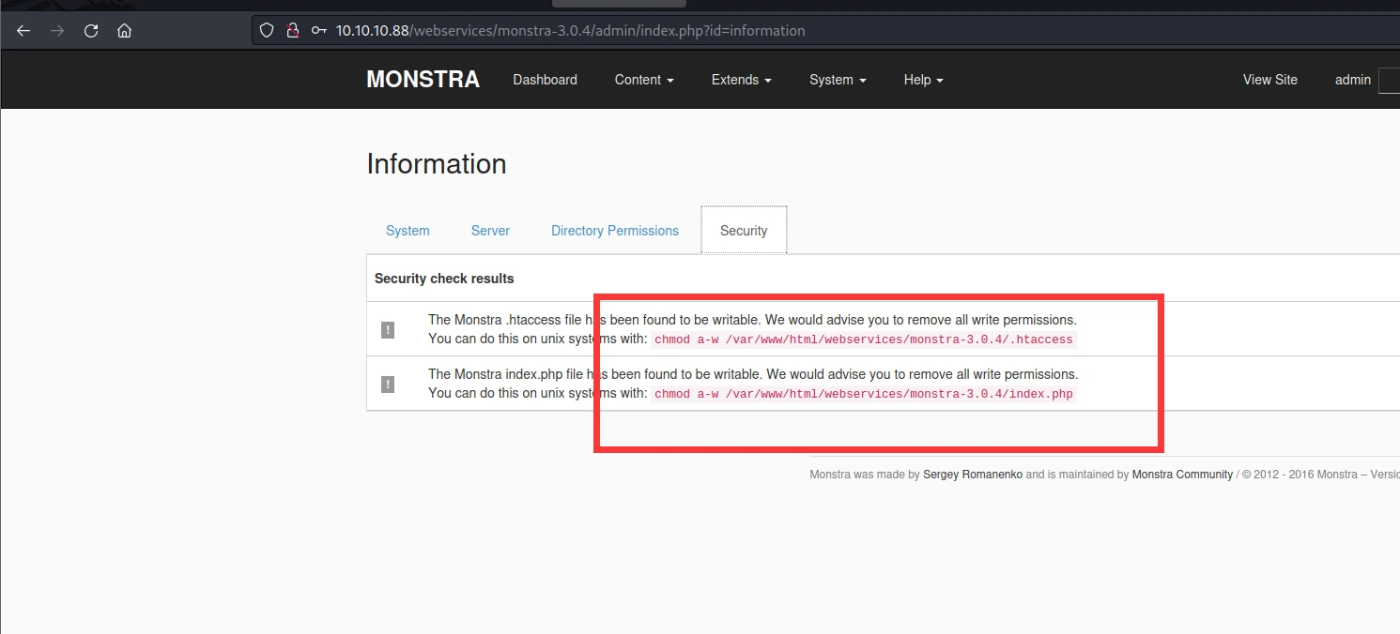Viewport: 1400px width, 634px height.
Task: Switch to the System information tab
Action: point(408,231)
